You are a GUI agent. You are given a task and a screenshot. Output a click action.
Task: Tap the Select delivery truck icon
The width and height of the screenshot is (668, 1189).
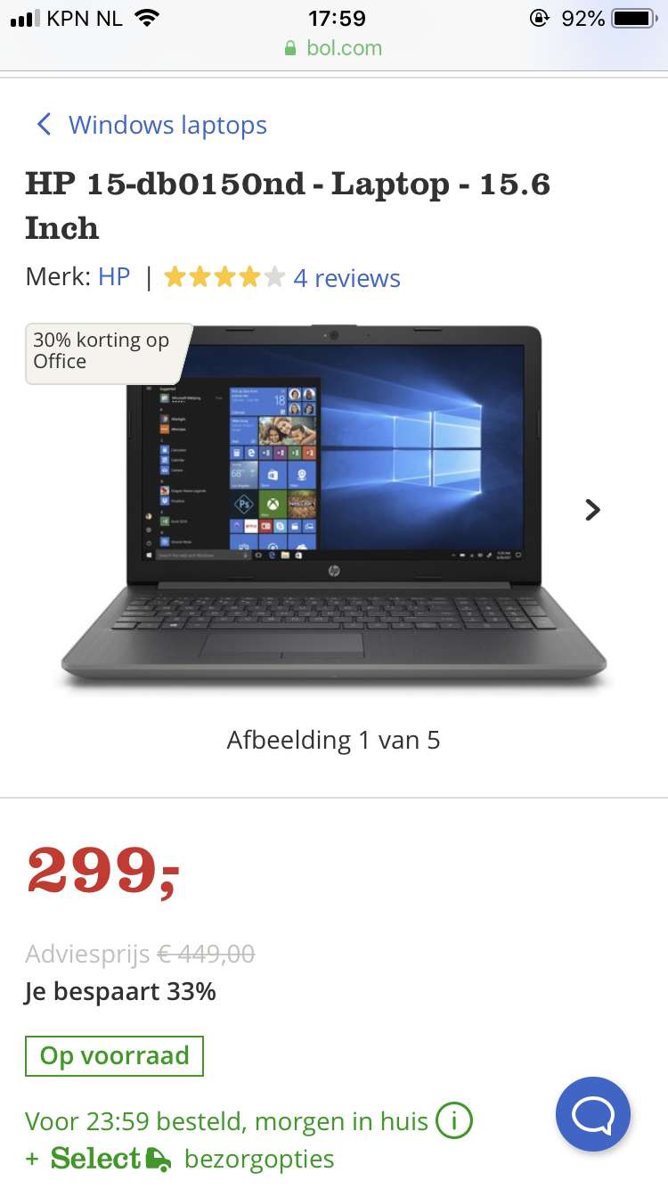pyautogui.click(x=158, y=1159)
